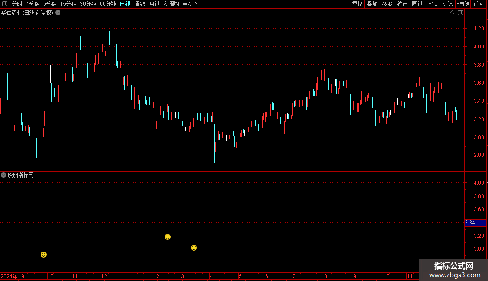This screenshot has width=488, height=281.
Task: Click the 返回 back button
Action: (x=478, y=4)
